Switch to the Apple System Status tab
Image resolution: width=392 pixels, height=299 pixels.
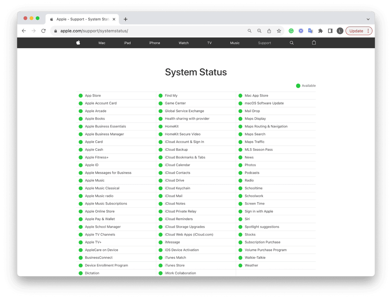click(x=81, y=19)
